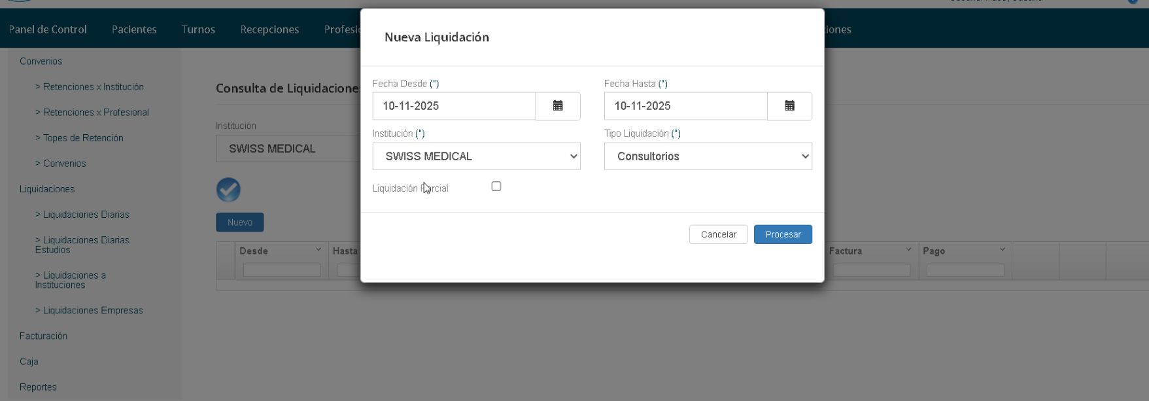Open the Desde column filter arrow
Screen dimensions: 1149x401
pyautogui.click(x=318, y=250)
